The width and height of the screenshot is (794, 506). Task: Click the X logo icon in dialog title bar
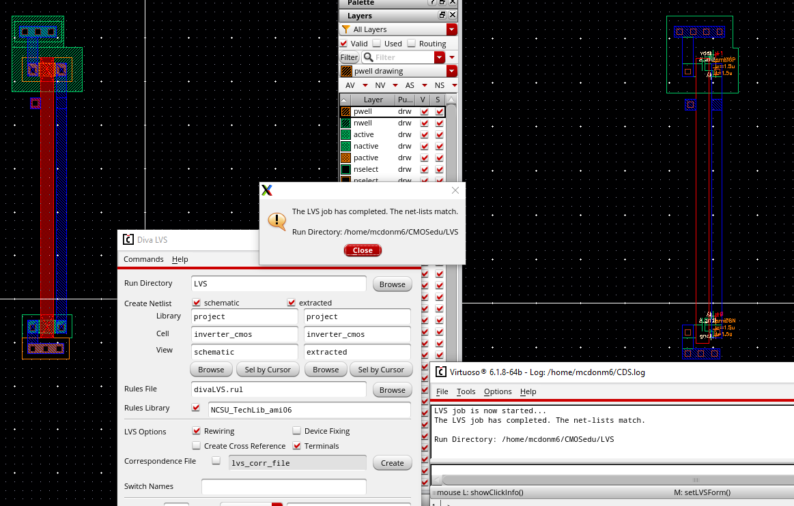pyautogui.click(x=267, y=190)
